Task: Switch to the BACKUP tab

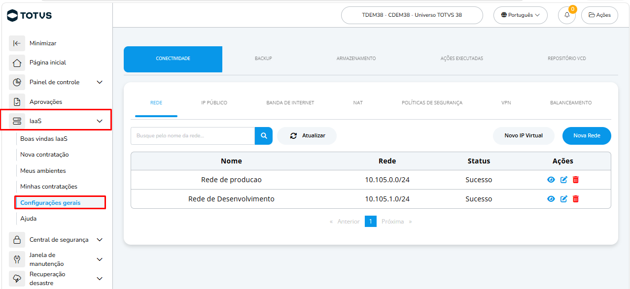Action: (x=263, y=59)
